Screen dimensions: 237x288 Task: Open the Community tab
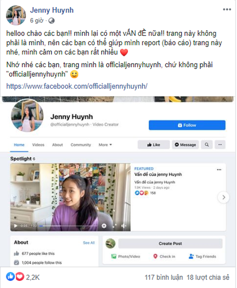(81, 145)
